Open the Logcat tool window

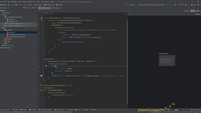(x=70, y=110)
